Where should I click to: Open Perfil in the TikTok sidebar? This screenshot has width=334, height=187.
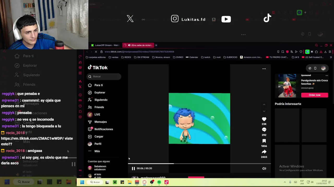pos(94,144)
